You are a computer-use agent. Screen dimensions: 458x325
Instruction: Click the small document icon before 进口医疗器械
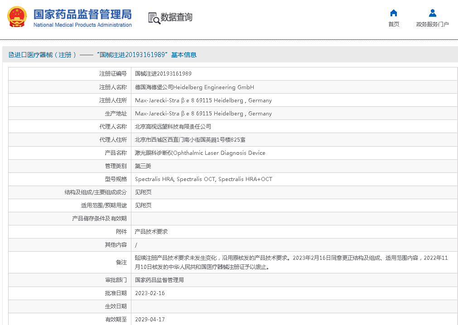[11, 55]
